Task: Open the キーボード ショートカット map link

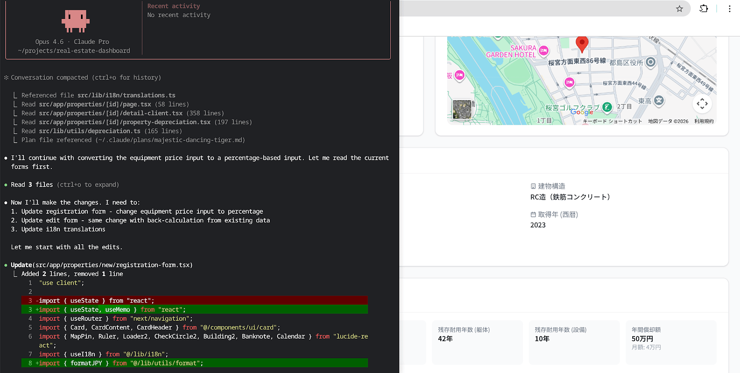Action: pyautogui.click(x=612, y=121)
